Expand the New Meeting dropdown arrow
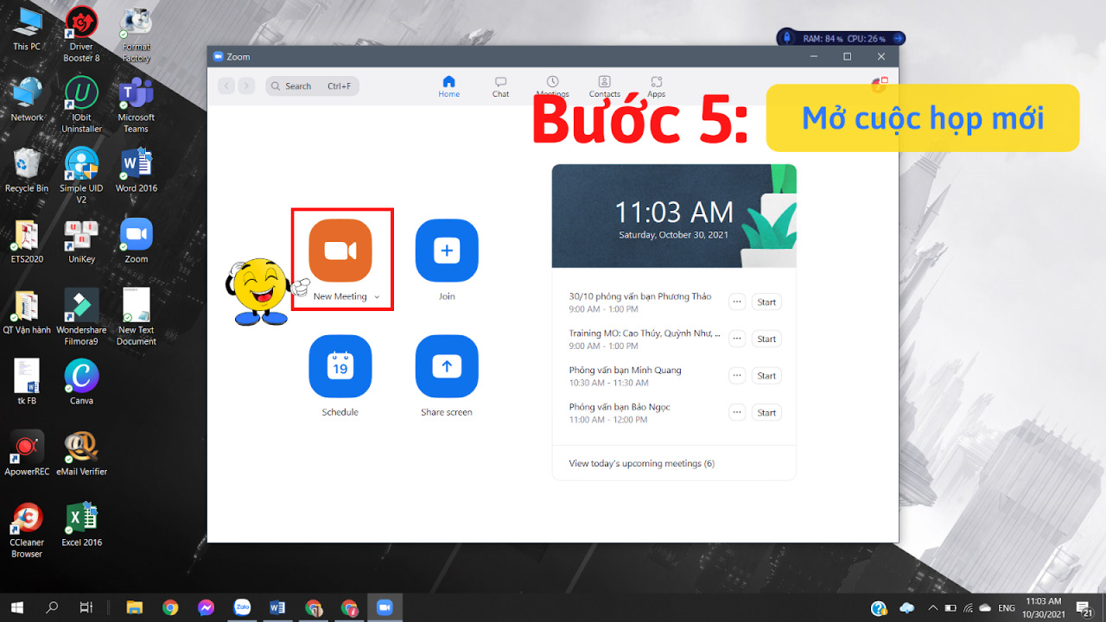Screen dimensions: 1106x622 click(377, 297)
